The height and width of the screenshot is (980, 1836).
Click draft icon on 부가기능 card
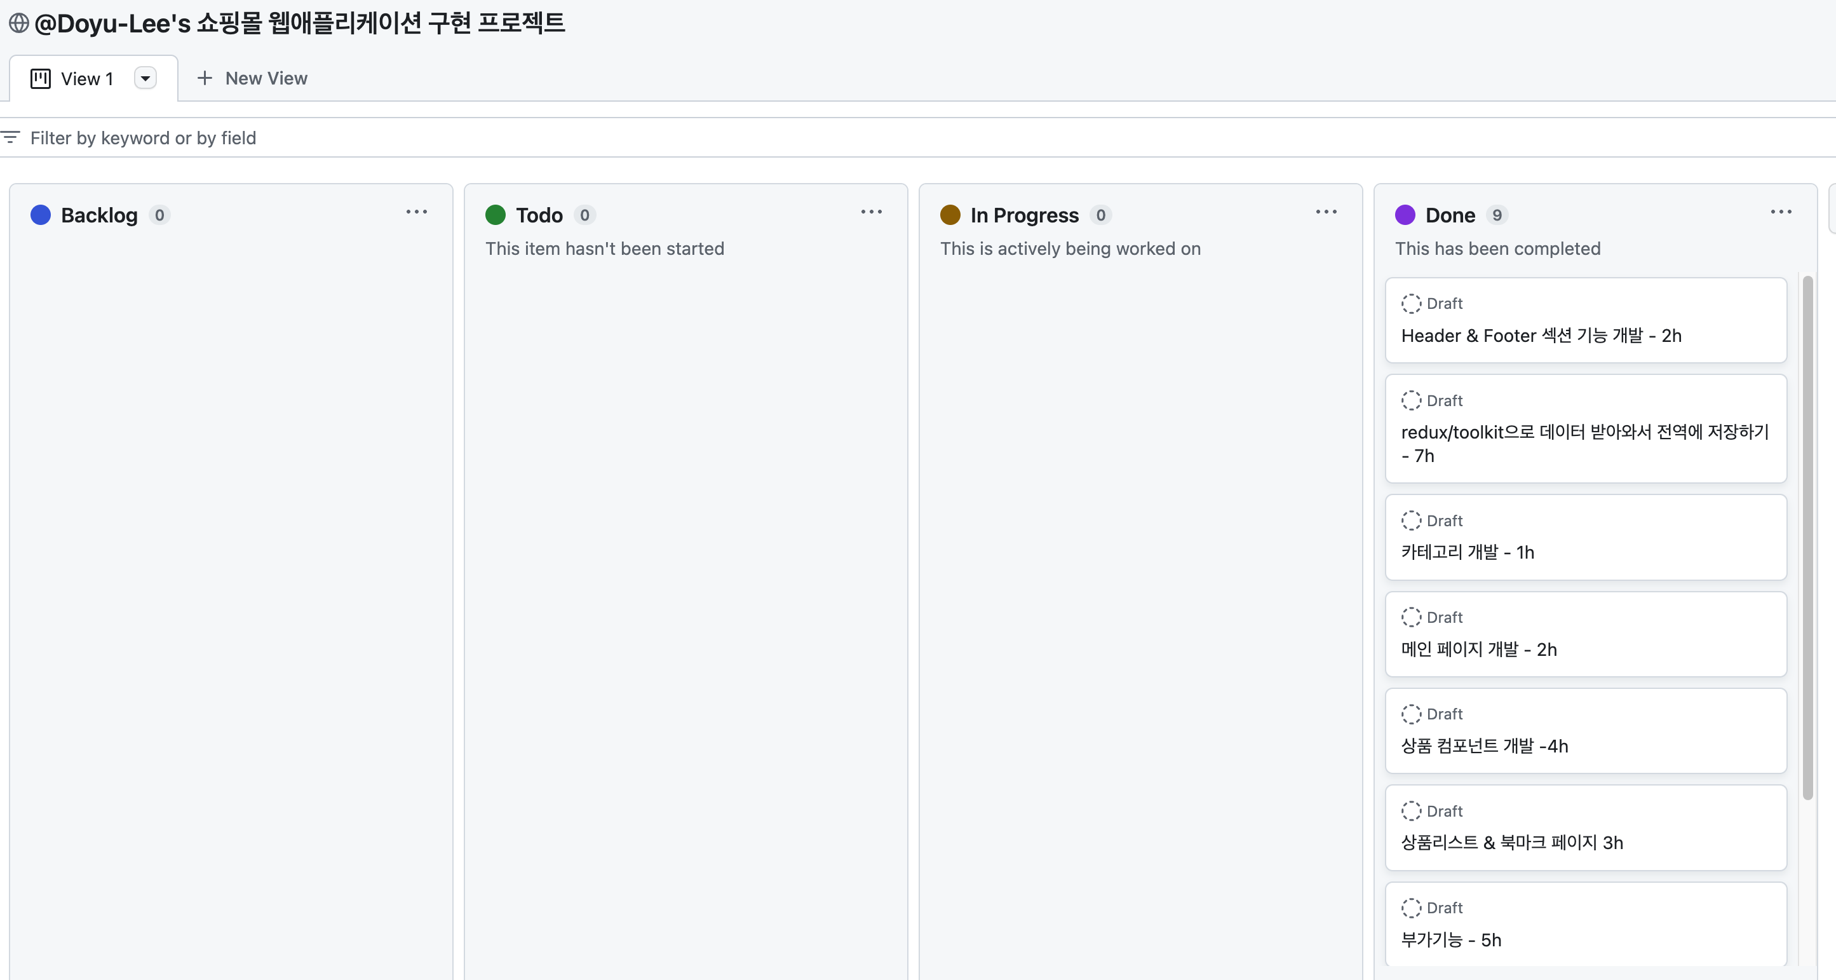click(x=1410, y=908)
